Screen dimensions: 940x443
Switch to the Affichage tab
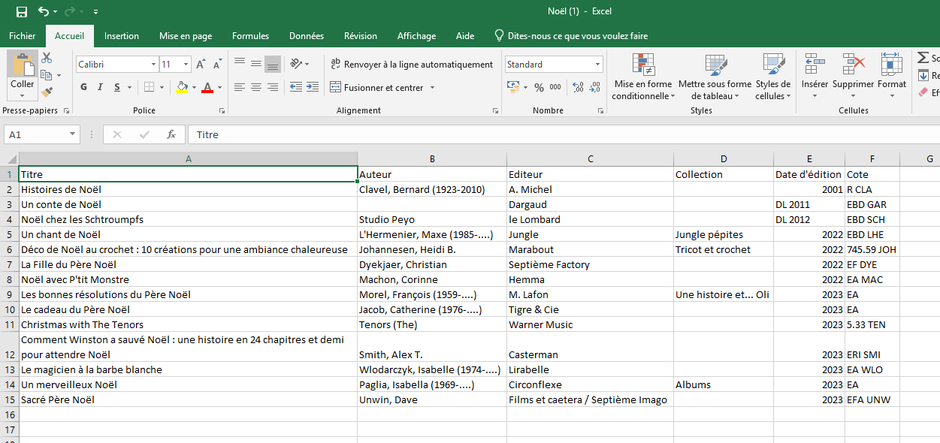pos(416,36)
